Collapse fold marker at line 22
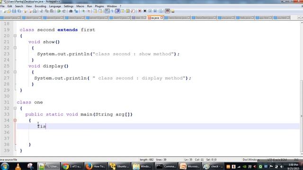 (x=15, y=48)
